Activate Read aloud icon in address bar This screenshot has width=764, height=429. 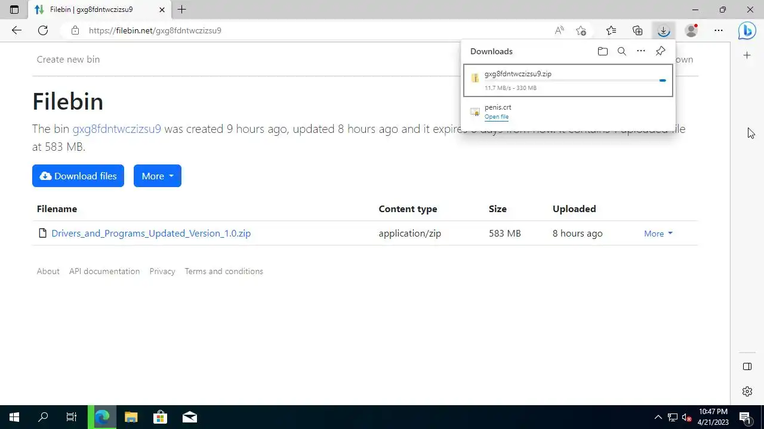pyautogui.click(x=559, y=30)
